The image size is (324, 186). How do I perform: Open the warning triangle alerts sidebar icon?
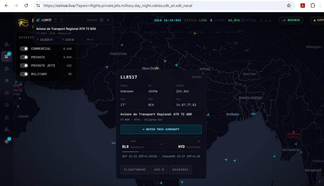pos(7,117)
